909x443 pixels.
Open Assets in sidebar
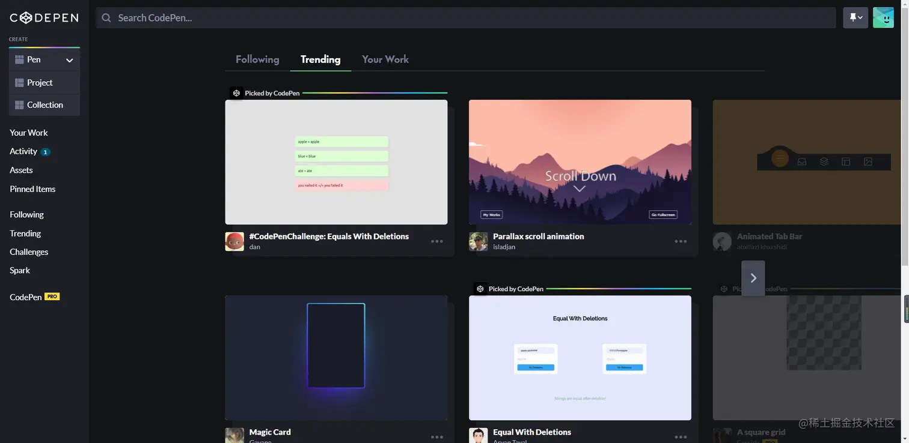coord(21,170)
